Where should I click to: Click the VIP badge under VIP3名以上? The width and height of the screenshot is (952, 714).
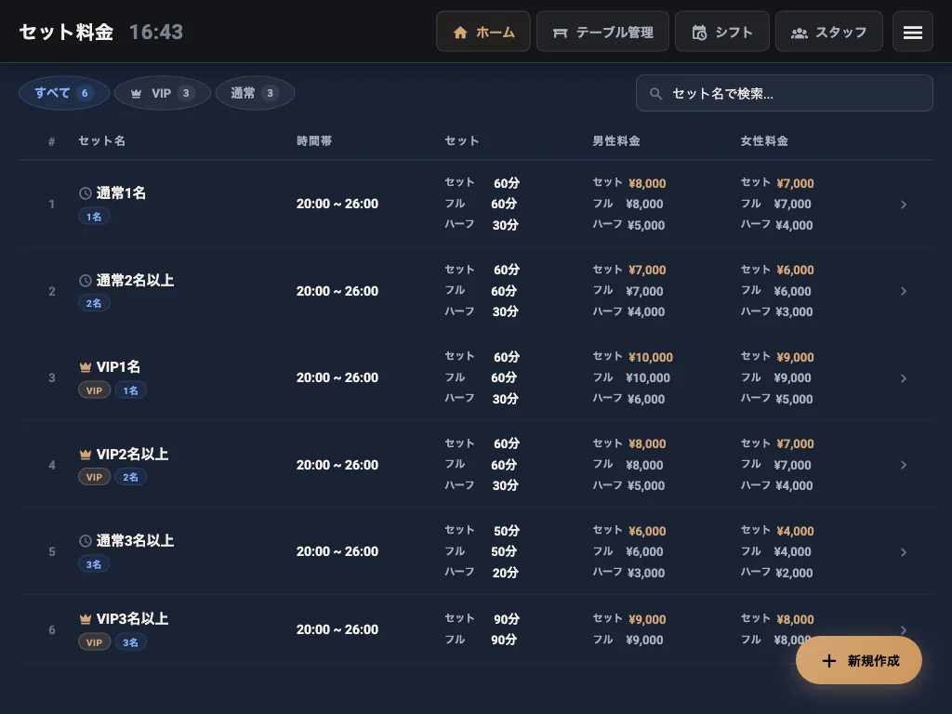click(94, 642)
